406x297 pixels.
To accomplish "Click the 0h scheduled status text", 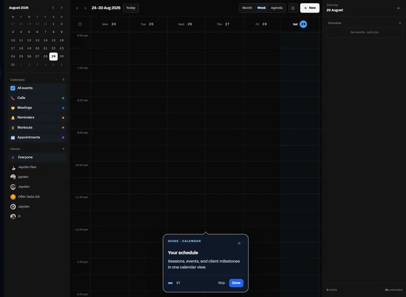I will (x=394, y=290).
